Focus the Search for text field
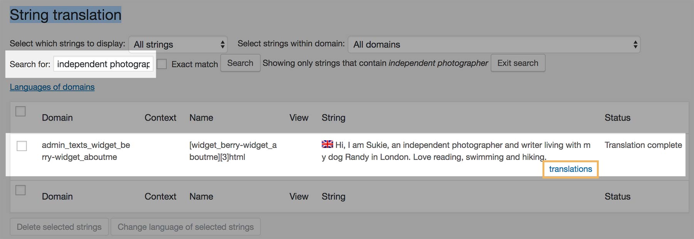This screenshot has height=239, width=694. click(x=103, y=64)
